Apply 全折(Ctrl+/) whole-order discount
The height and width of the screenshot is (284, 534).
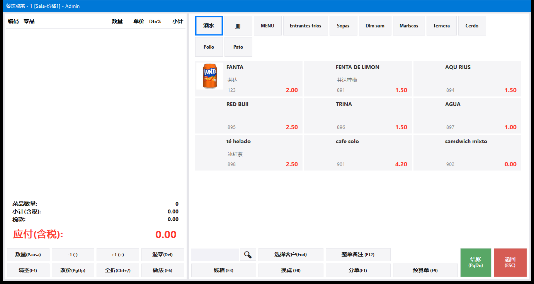point(118,270)
